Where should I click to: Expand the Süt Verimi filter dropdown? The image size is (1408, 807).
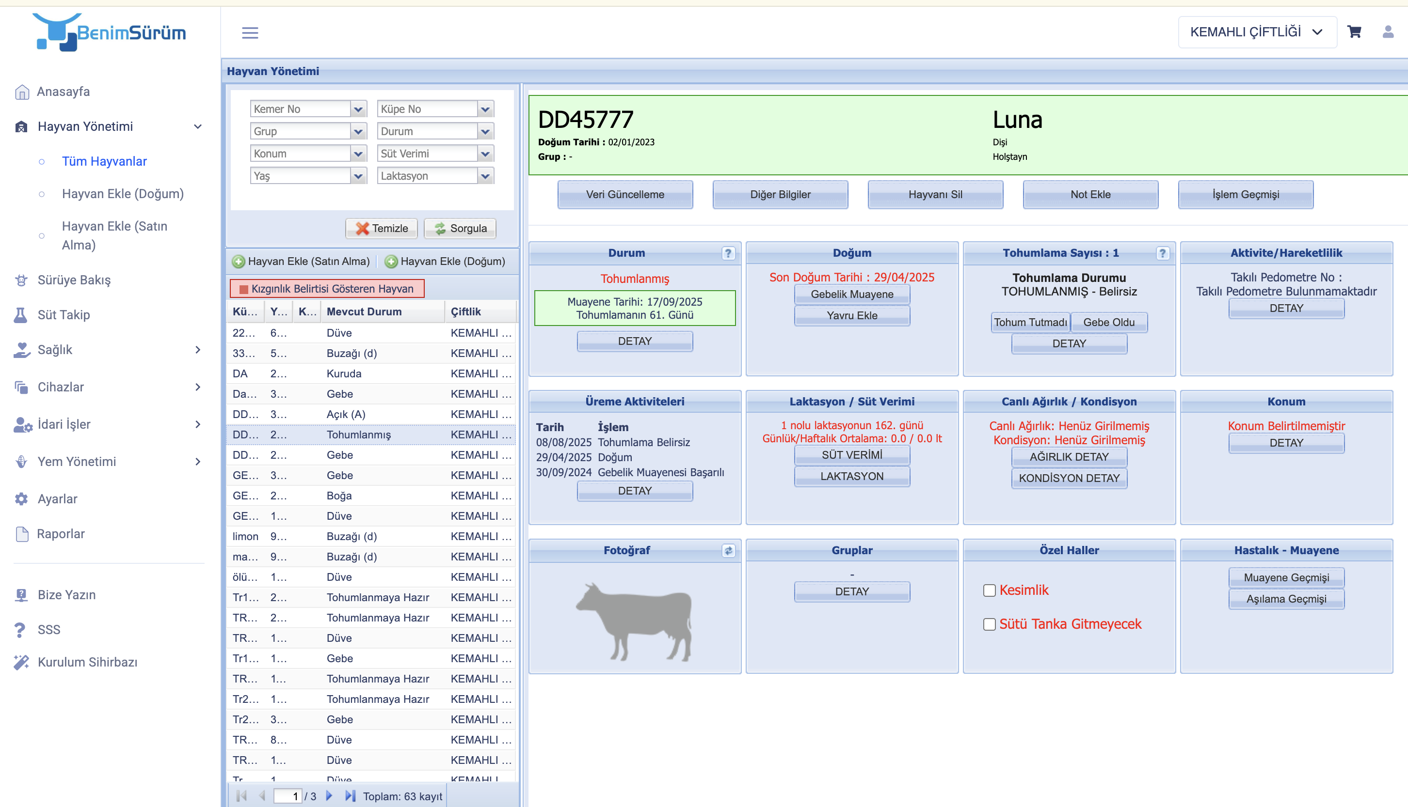[x=485, y=154]
